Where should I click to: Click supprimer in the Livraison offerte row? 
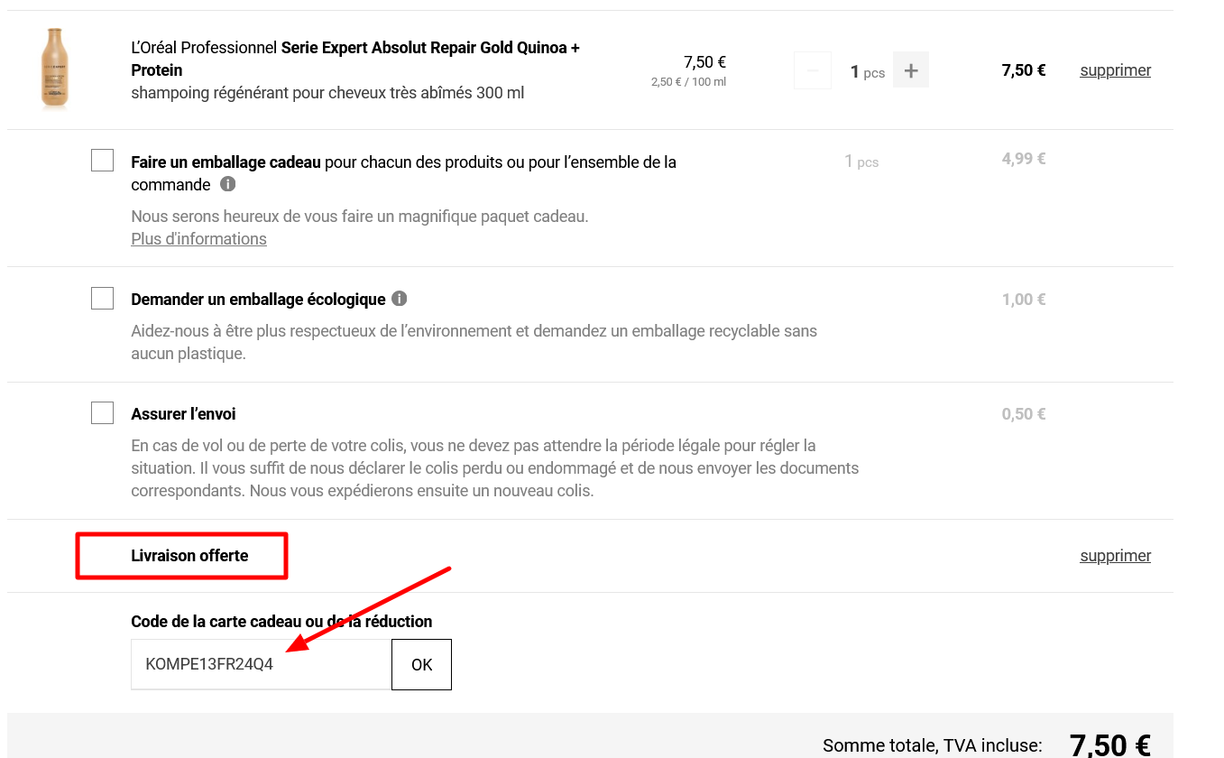tap(1115, 556)
